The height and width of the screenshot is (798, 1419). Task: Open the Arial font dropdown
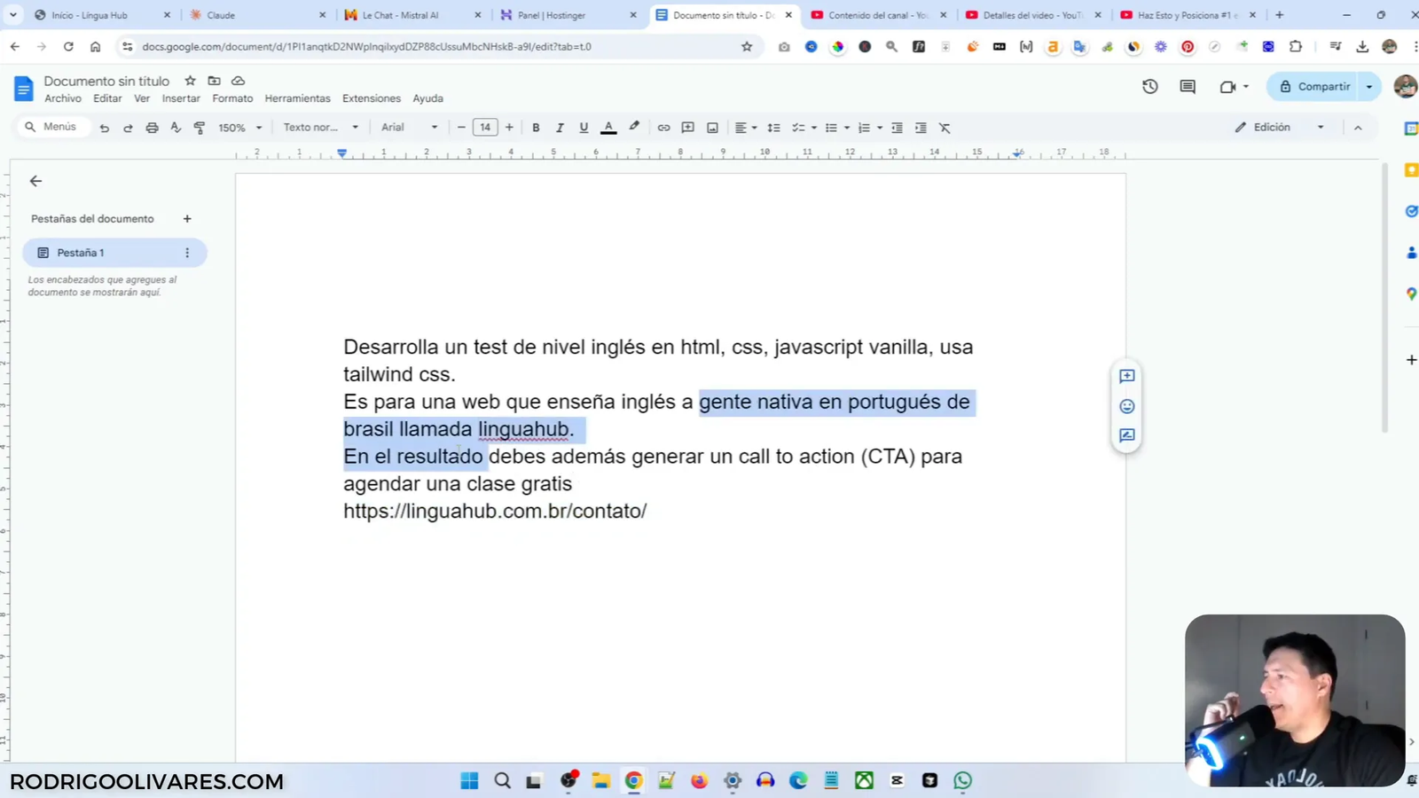pyautogui.click(x=408, y=127)
